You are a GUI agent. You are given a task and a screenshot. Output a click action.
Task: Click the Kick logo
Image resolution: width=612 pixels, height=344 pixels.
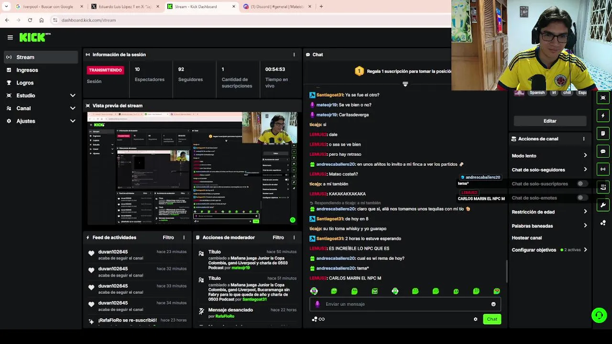pos(34,37)
